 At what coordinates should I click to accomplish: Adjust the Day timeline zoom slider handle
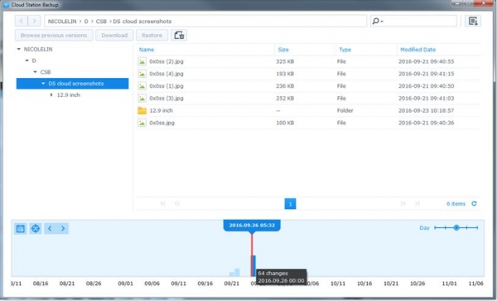tap(456, 228)
